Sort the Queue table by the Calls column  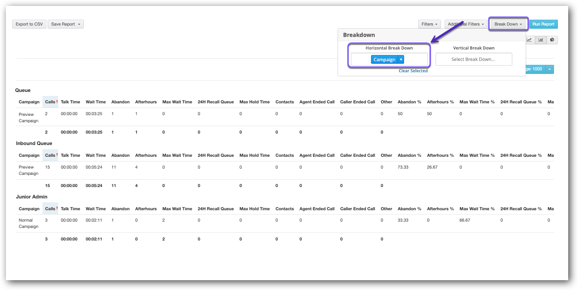click(50, 101)
